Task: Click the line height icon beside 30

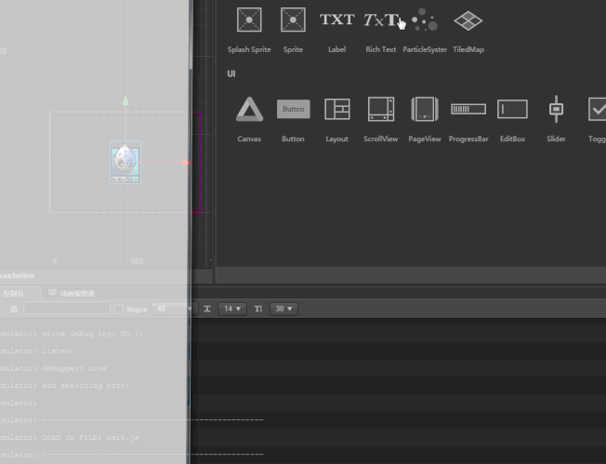Action: 258,309
